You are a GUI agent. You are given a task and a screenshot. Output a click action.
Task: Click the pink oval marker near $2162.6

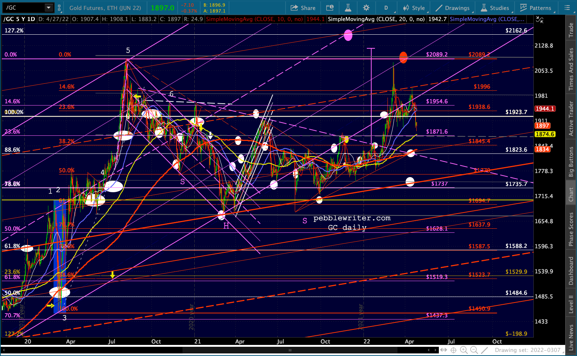coord(348,35)
